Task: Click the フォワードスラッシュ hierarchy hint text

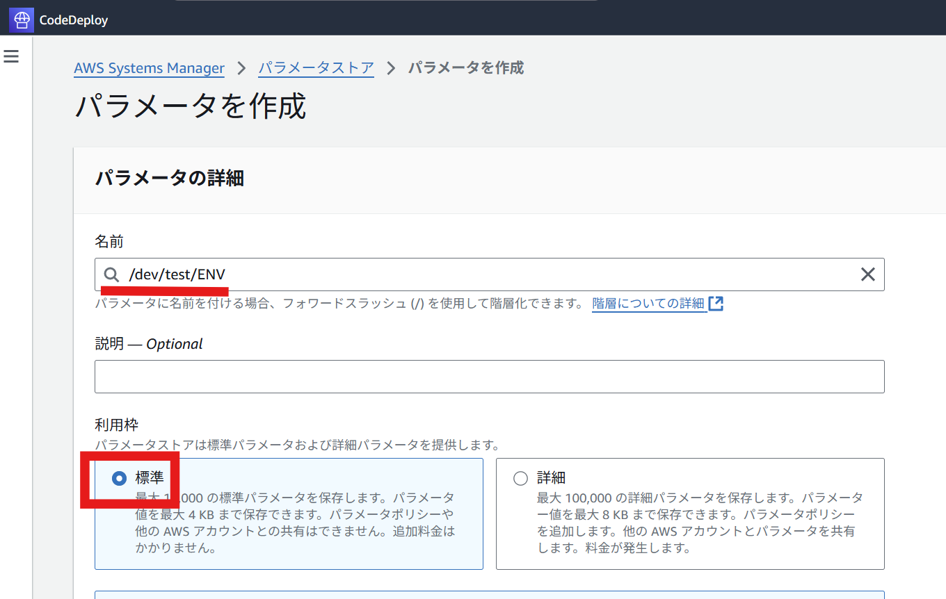Action: [339, 304]
